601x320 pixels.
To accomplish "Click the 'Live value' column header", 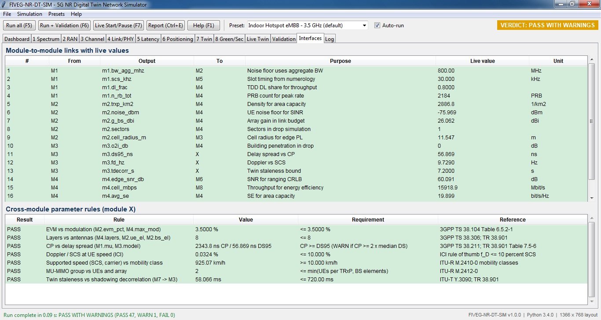I will click(483, 61).
